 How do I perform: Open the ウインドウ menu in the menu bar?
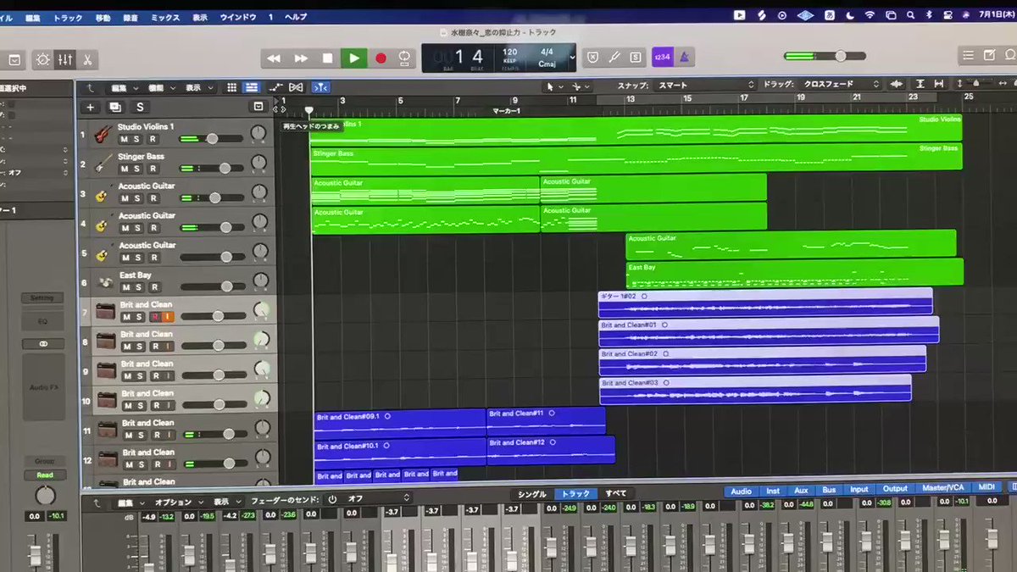[x=239, y=16]
